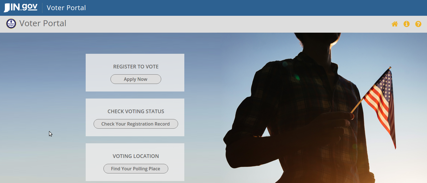Screen dimensions: 427x183
Task: Select the Voter Portal text in blue header
Action: coord(66,8)
